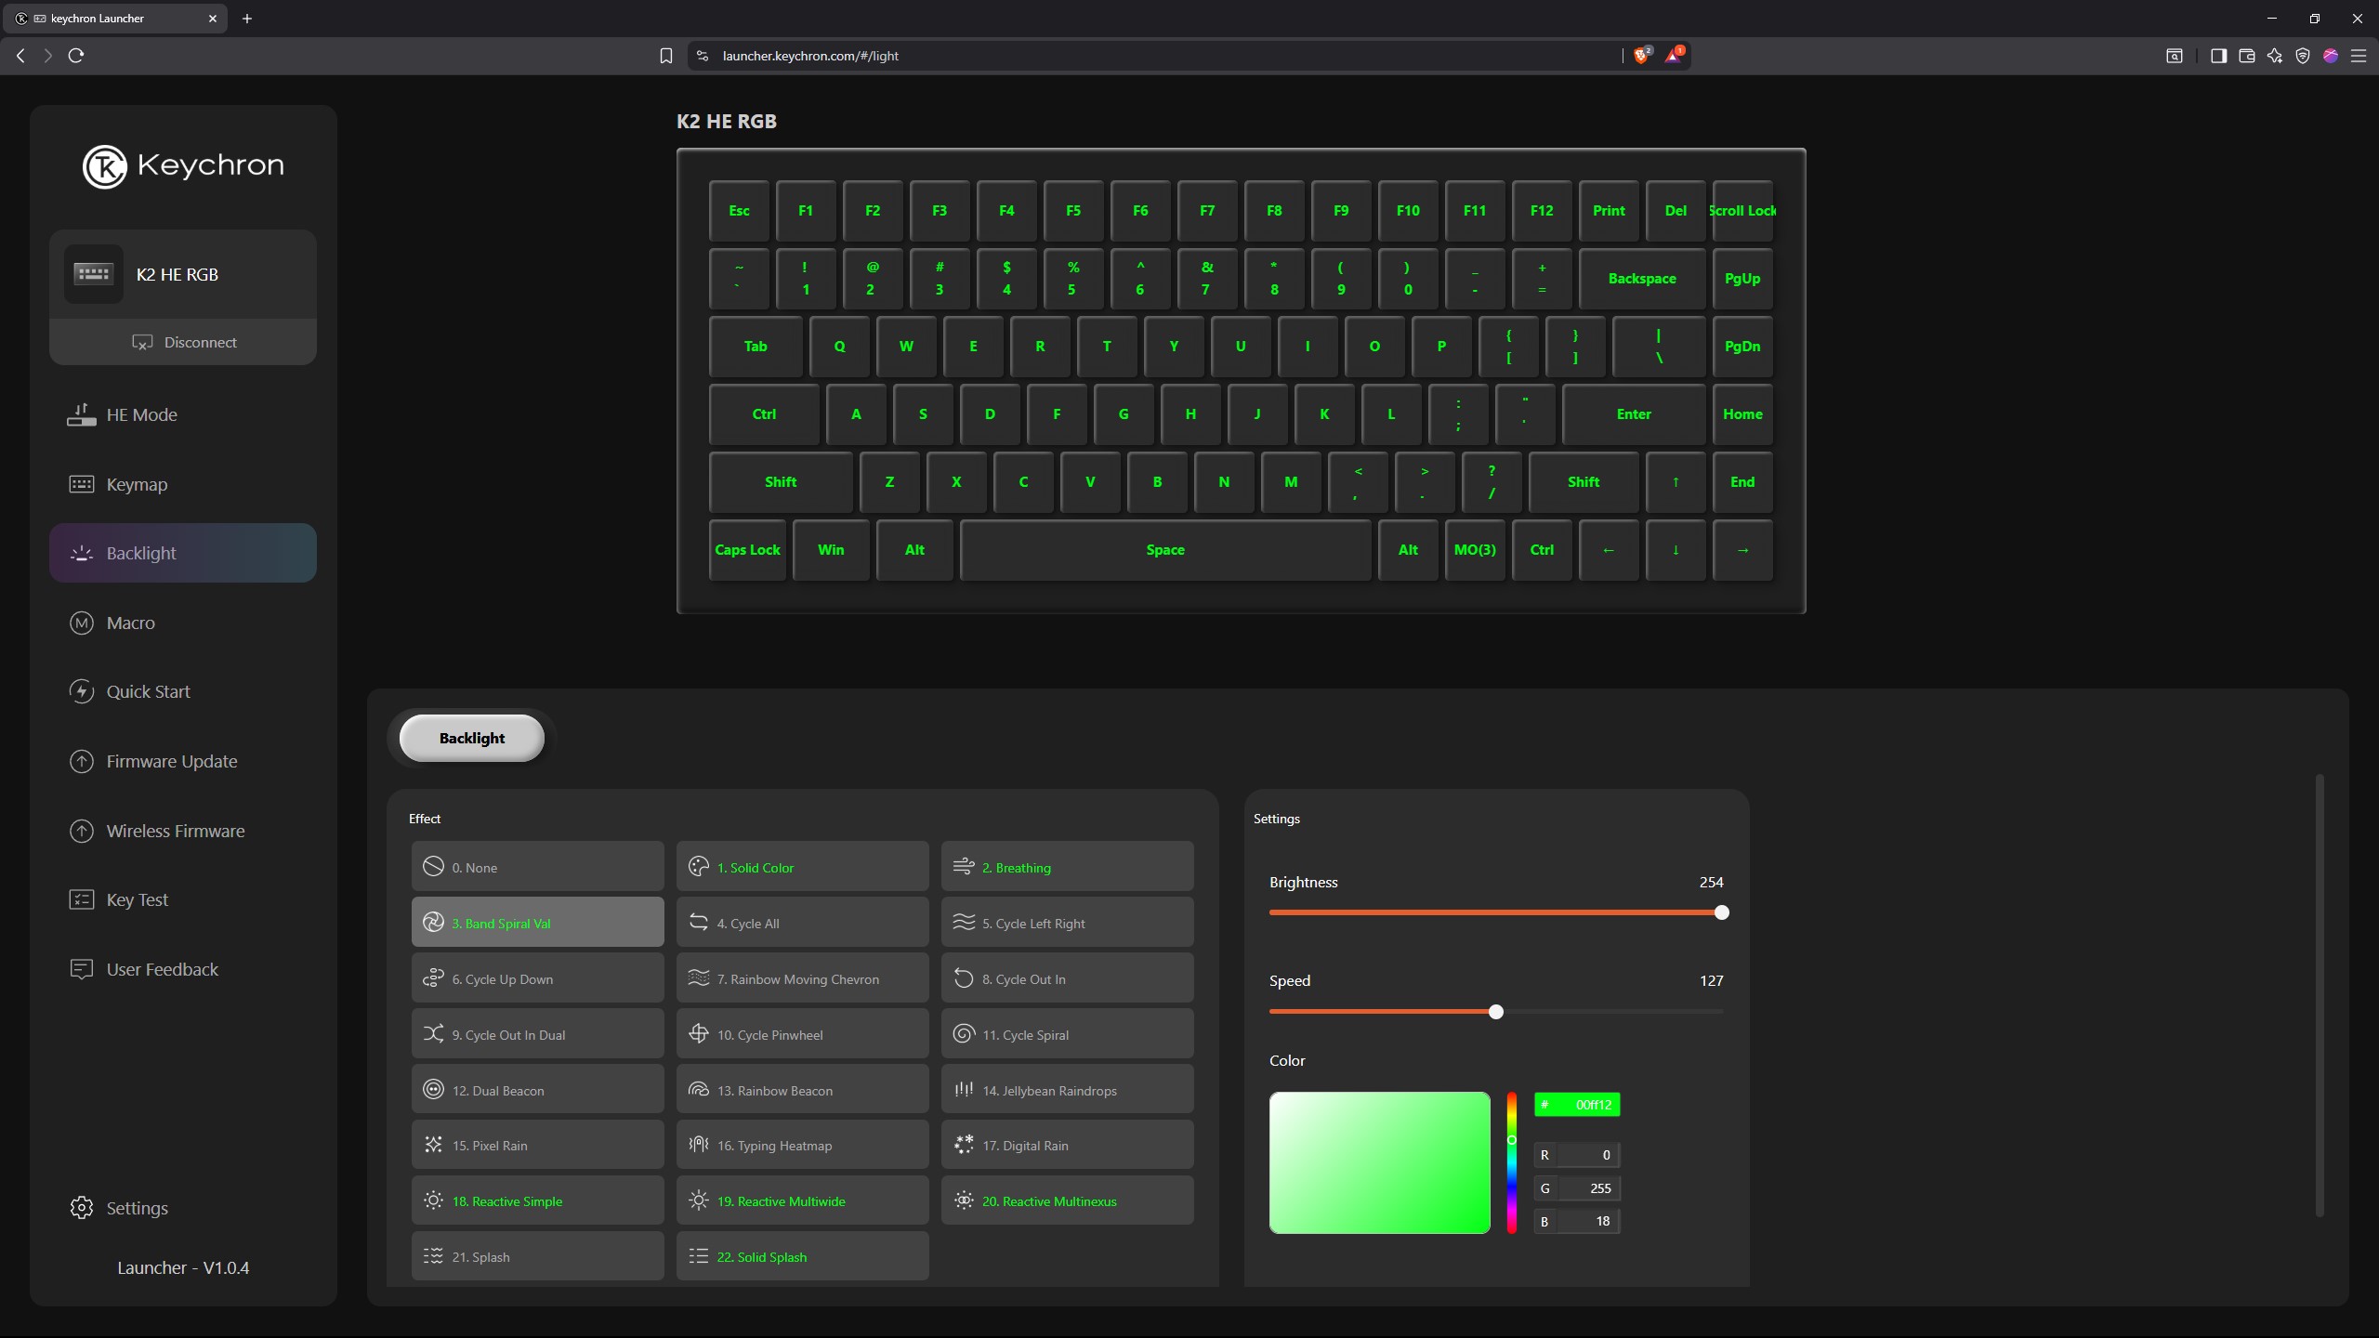Screen dimensions: 2379x1338
Task: Select the 0. None effect option
Action: point(537,867)
